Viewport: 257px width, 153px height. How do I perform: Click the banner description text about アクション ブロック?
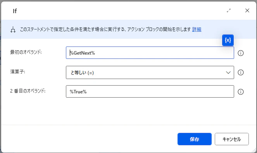pyautogui.click(x=105, y=29)
